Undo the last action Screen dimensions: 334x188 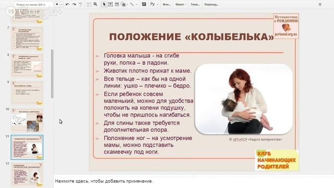67,4
